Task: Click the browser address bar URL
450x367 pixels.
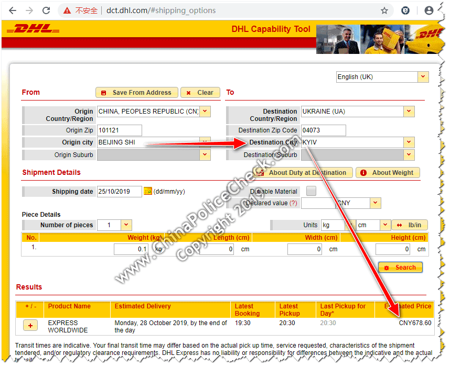Action: tap(162, 10)
